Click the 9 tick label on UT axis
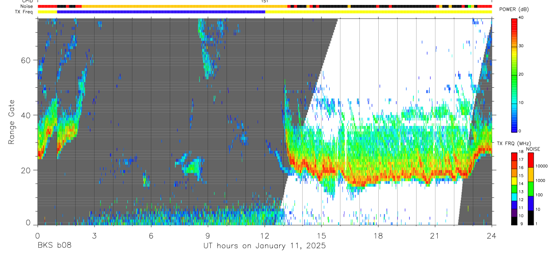Screen dimensions: 553x255 click(208, 236)
